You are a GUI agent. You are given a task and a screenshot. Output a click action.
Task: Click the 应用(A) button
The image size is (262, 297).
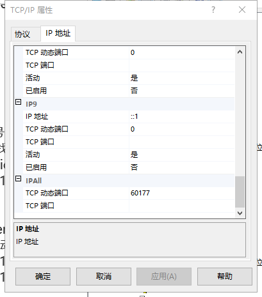coord(164,277)
